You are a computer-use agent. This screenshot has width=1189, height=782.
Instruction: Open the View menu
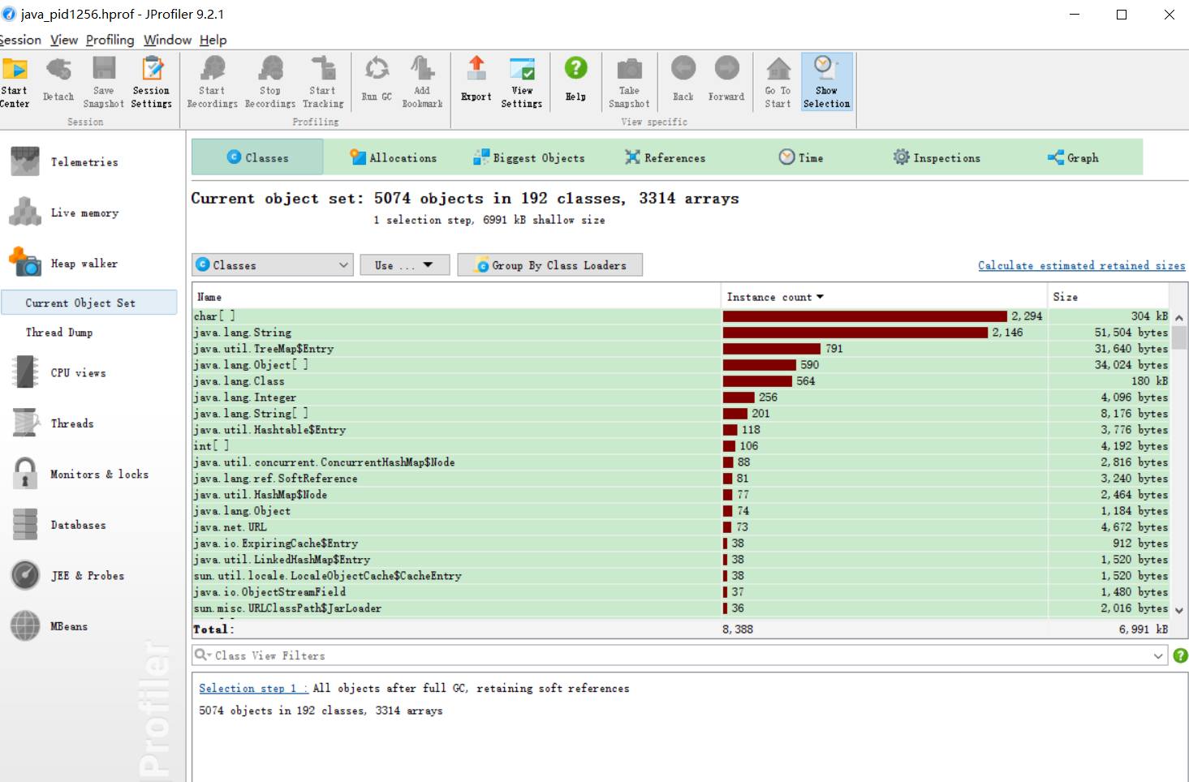(x=64, y=40)
